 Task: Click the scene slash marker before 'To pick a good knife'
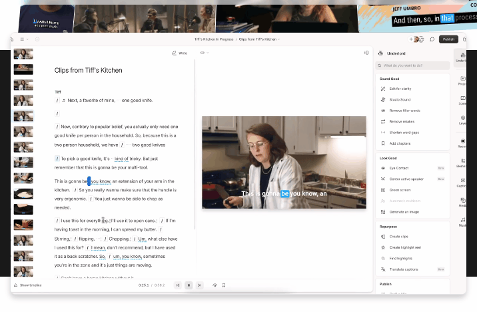pyautogui.click(x=57, y=159)
